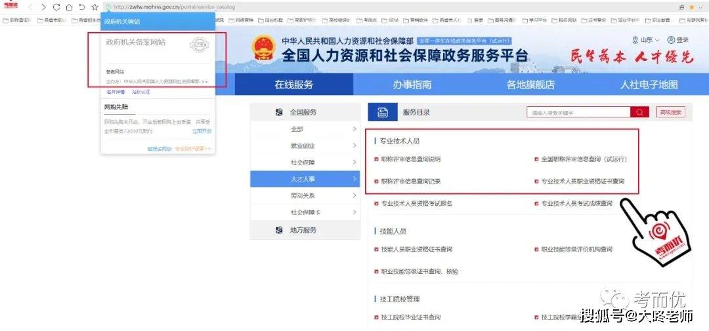This screenshot has height=331, width=709.
Task: Click the restore closed tab undo arrow
Action: click(82, 7)
